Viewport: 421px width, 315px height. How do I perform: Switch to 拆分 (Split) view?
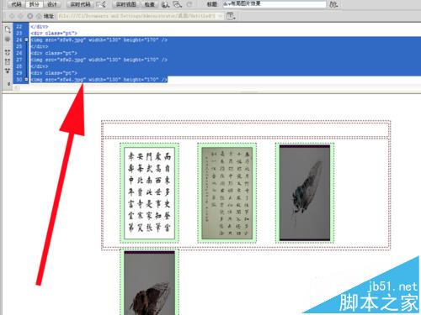35,4
